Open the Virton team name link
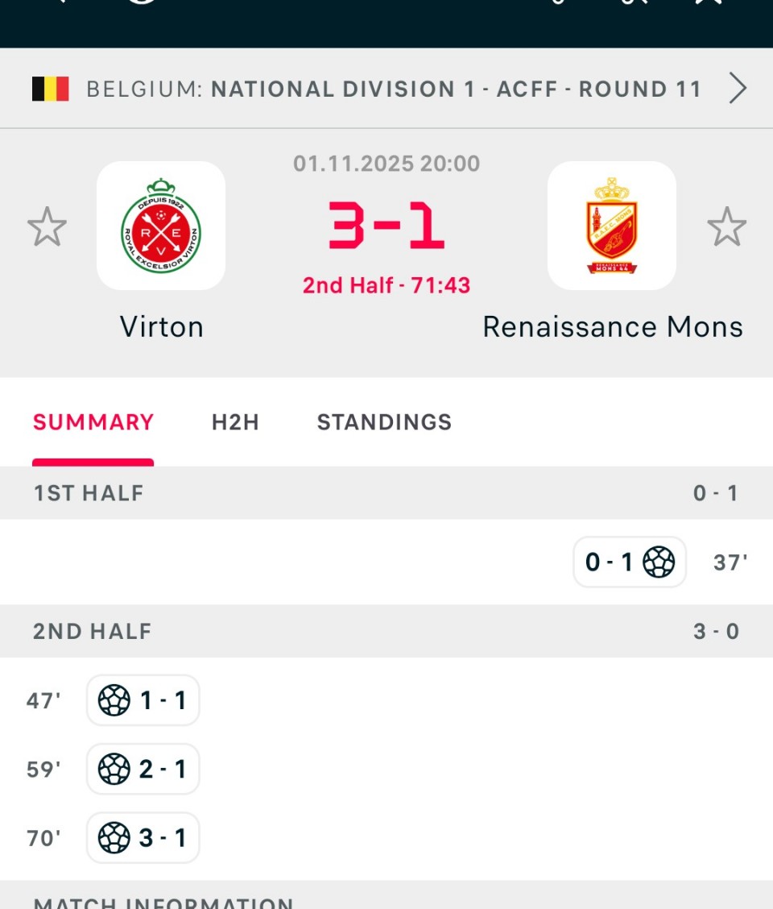The image size is (773, 909). point(161,326)
